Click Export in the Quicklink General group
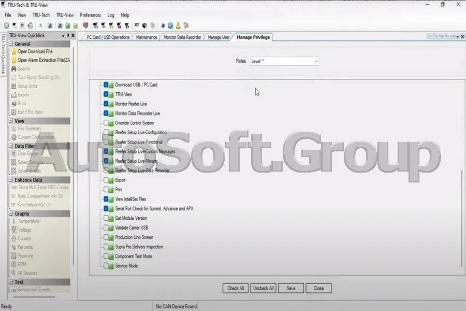 coord(20,95)
